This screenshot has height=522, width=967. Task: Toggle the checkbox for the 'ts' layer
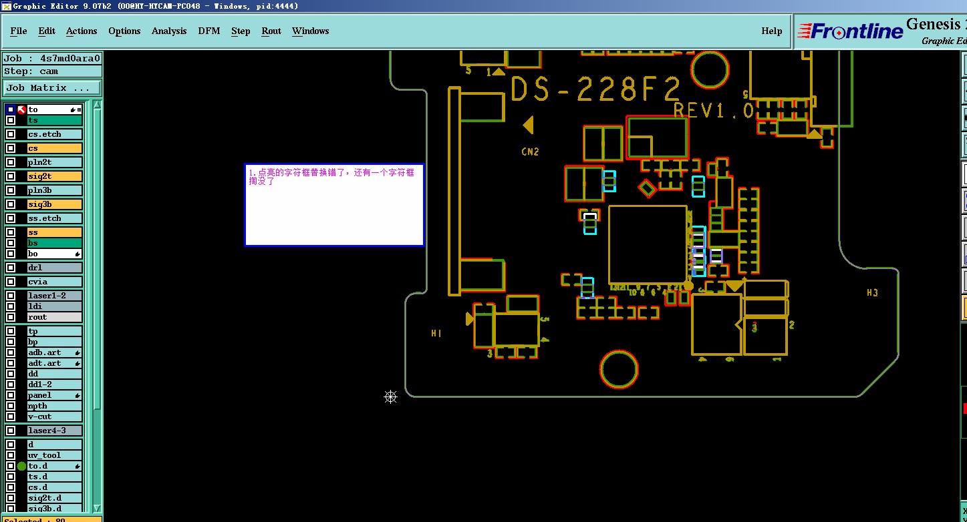pyautogui.click(x=11, y=120)
